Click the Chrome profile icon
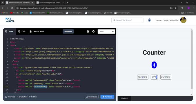The height and width of the screenshot is (104, 196). (188, 8)
